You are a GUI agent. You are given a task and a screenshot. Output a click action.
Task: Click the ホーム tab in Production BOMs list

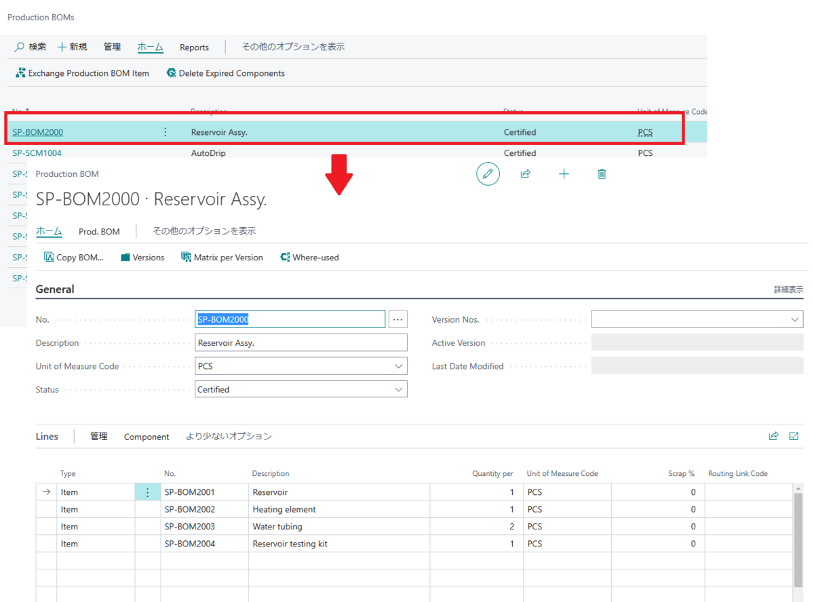[x=150, y=47]
